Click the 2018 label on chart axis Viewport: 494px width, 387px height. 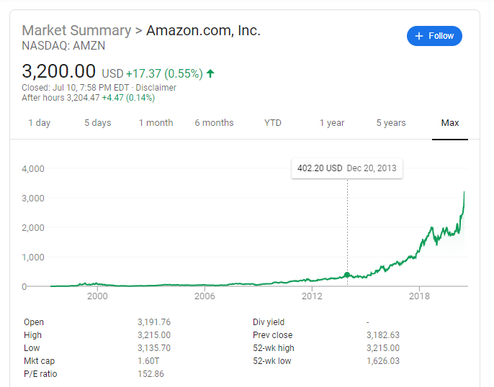pyautogui.click(x=419, y=296)
